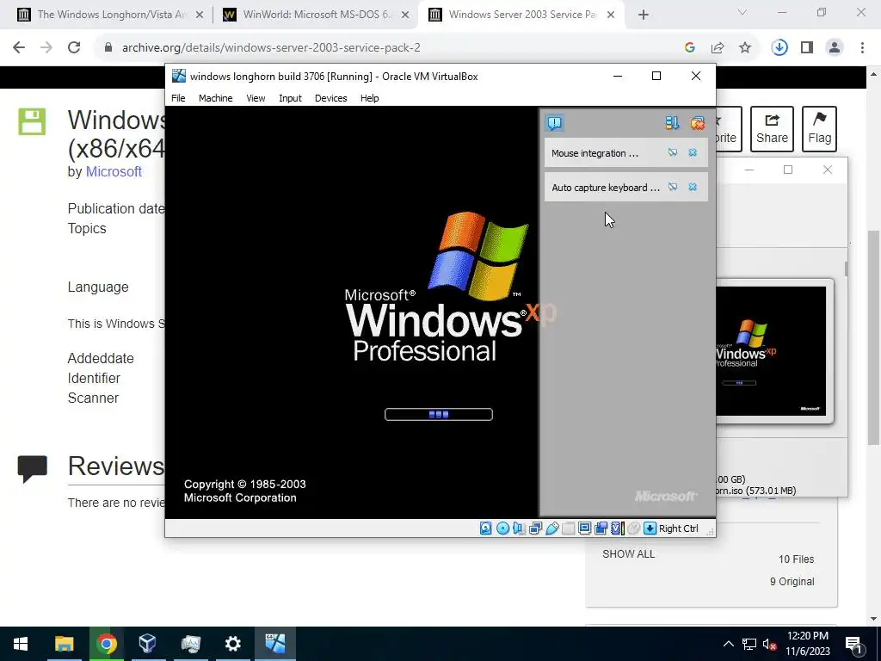Open the Input menu

[291, 98]
